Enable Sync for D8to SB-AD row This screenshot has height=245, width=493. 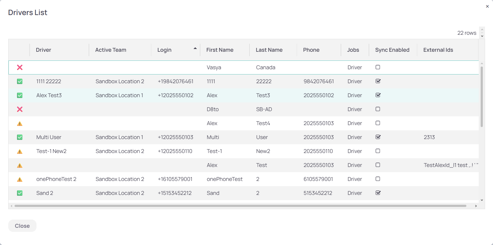378,109
